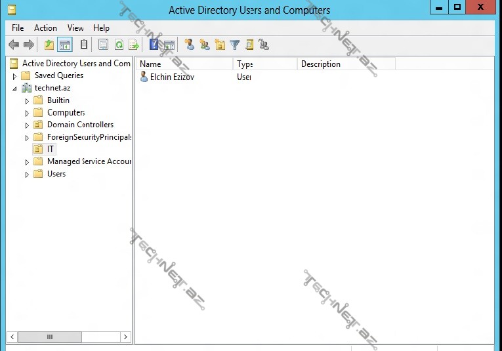
Task: Open Filter Options funnel icon
Action: pyautogui.click(x=235, y=45)
